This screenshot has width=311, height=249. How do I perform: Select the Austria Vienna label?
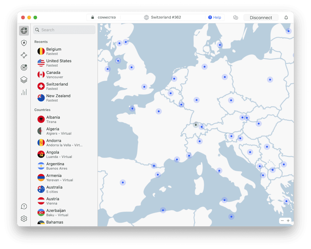[x=52, y=203]
